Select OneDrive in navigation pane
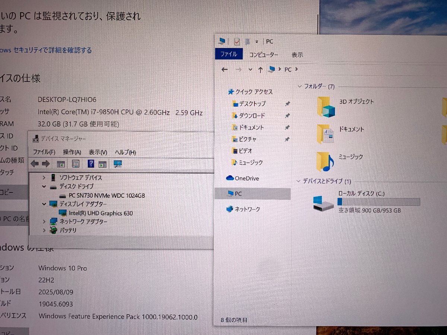Viewport: 447px width, 335px height. point(242,178)
